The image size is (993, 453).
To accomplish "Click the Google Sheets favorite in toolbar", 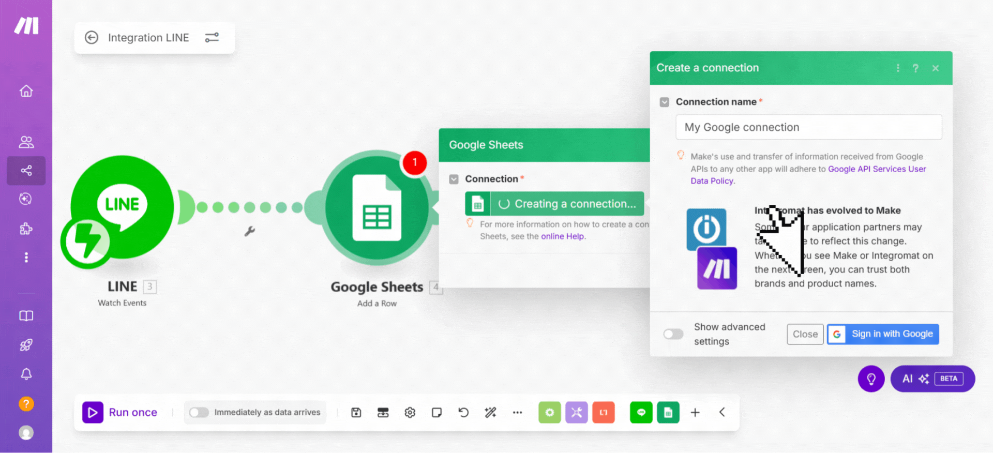I will point(668,412).
